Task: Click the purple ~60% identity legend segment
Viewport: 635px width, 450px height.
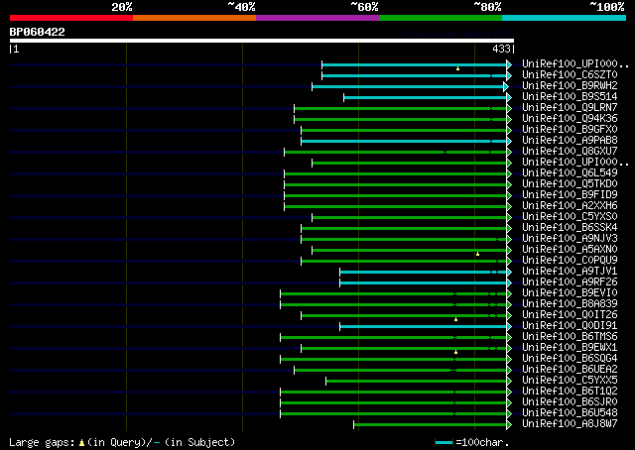Action: coord(317,18)
